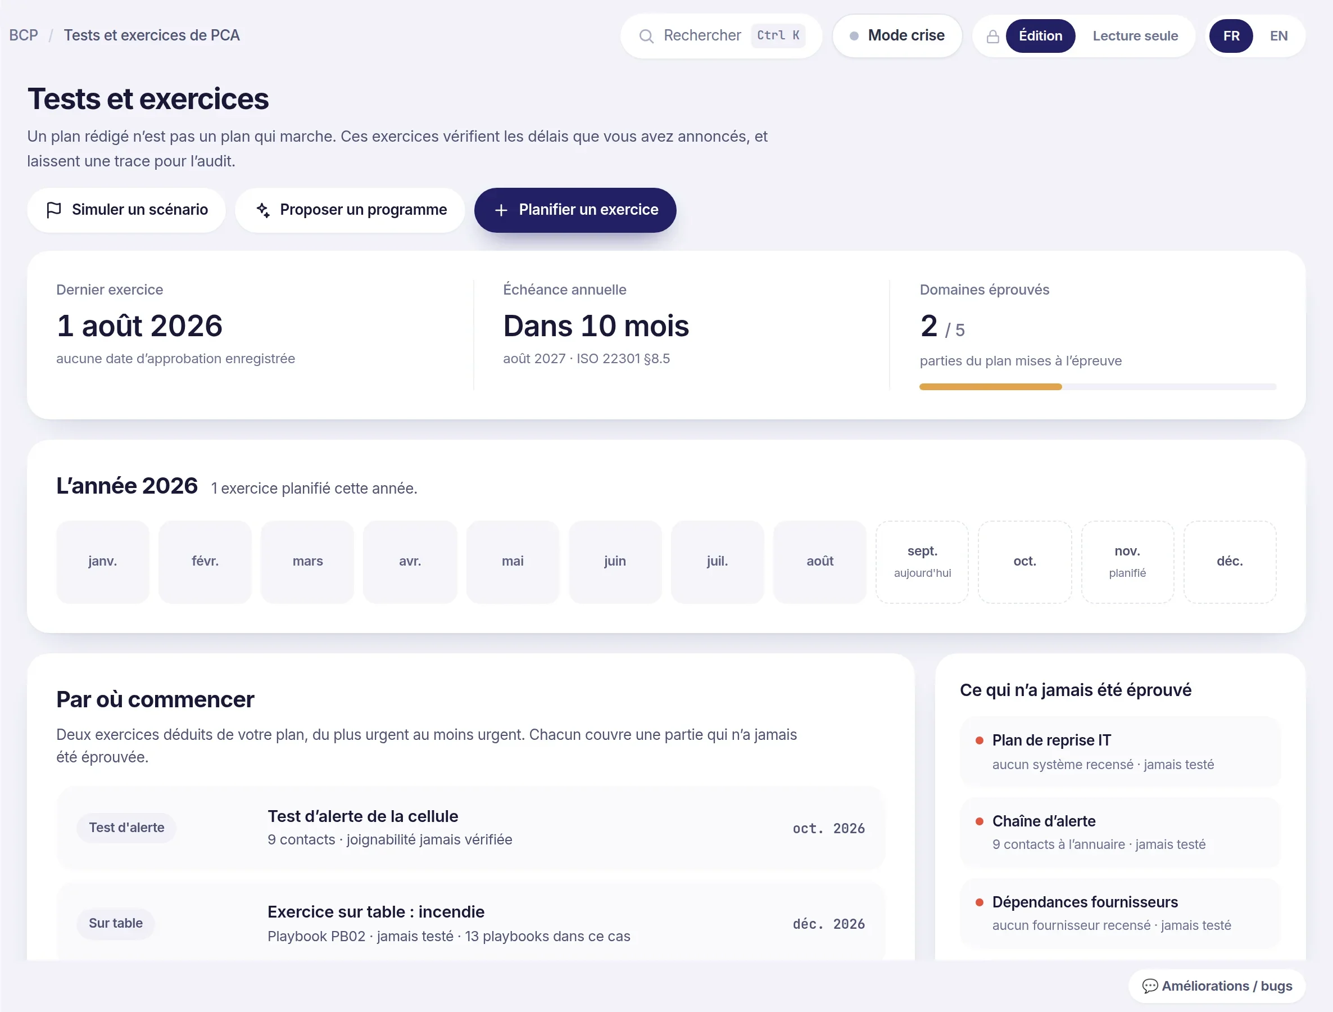The image size is (1333, 1012).
Task: Select the nov. planifié month tile
Action: 1127,562
